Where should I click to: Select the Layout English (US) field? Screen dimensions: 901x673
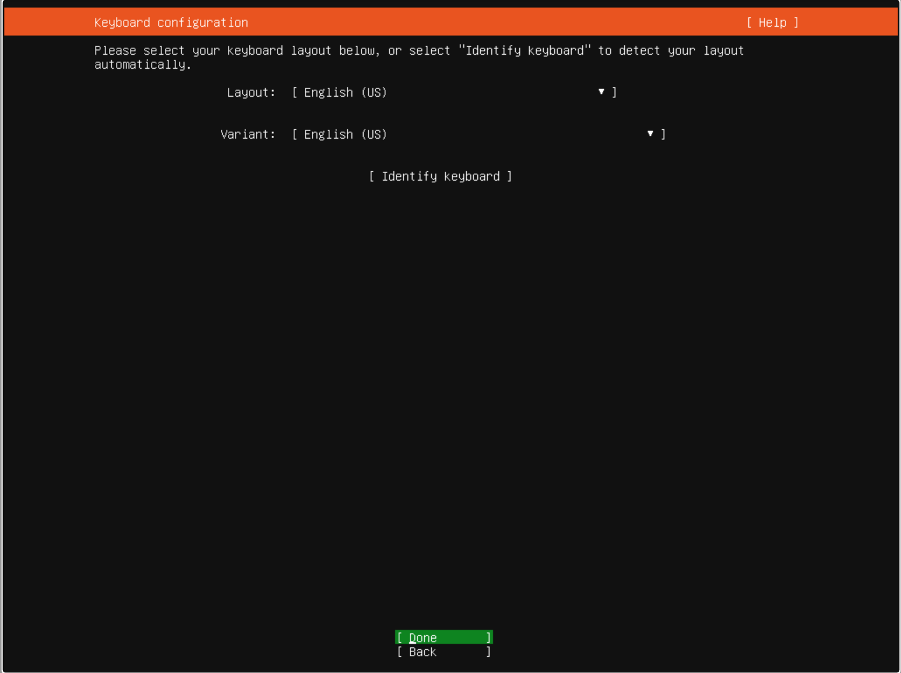345,93
